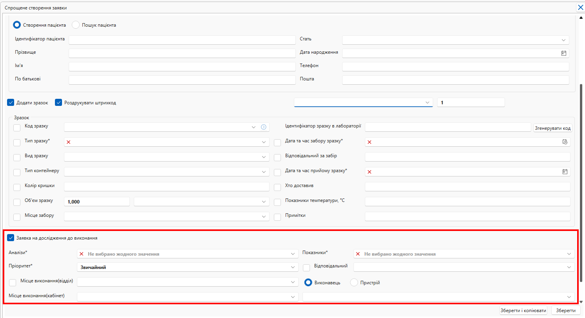Click into the Прізвище input field
The width and height of the screenshot is (585, 318).
[182, 53]
